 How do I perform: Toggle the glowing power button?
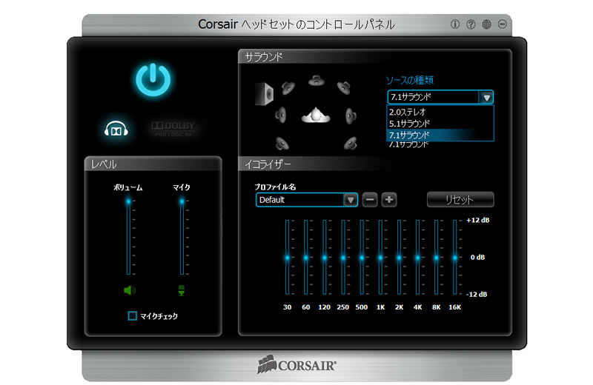coord(153,80)
